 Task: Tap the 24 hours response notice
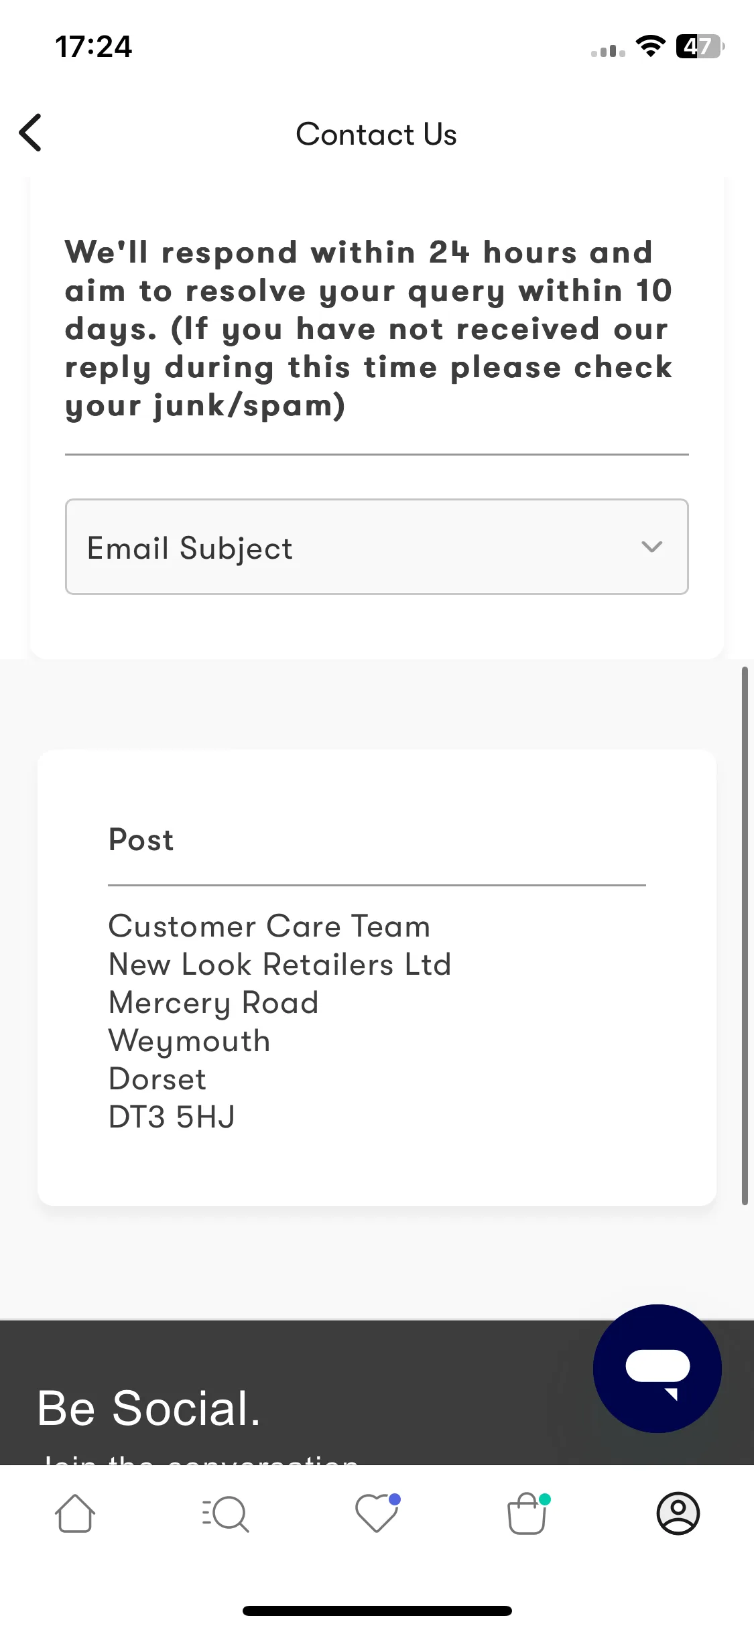(x=369, y=329)
